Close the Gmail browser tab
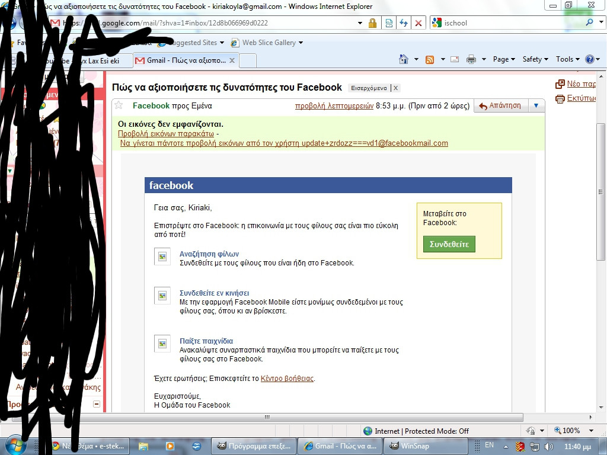 tap(232, 60)
